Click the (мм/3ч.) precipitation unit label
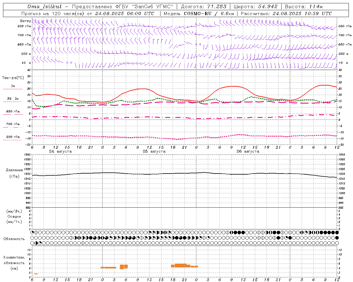353x282 pixels. pos(14,211)
